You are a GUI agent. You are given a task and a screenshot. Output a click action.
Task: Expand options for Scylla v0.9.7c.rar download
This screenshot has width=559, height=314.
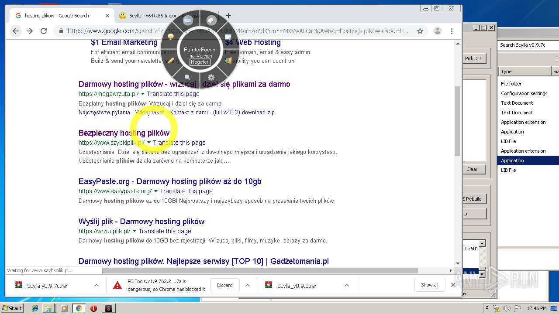[x=96, y=286]
